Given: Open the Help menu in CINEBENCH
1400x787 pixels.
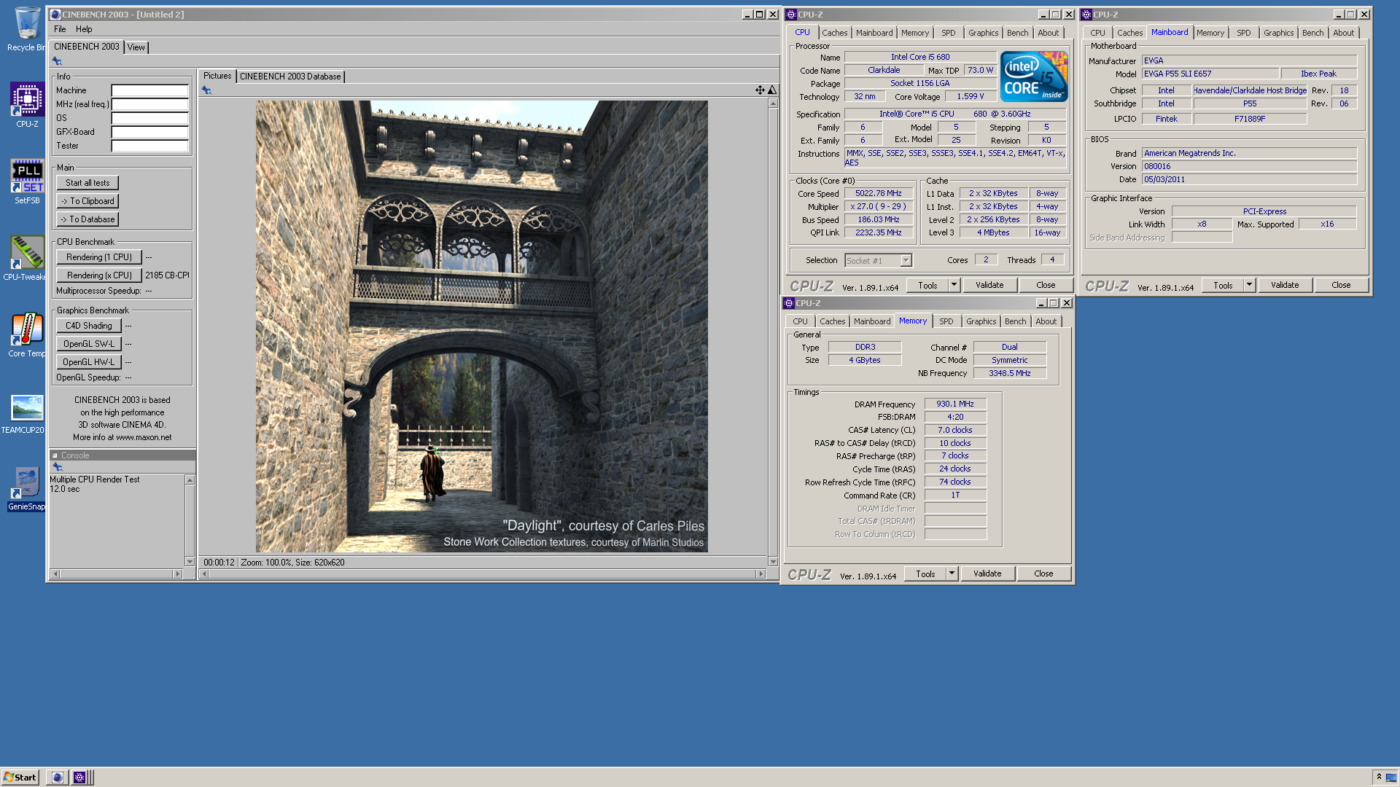Looking at the screenshot, I should click(84, 29).
